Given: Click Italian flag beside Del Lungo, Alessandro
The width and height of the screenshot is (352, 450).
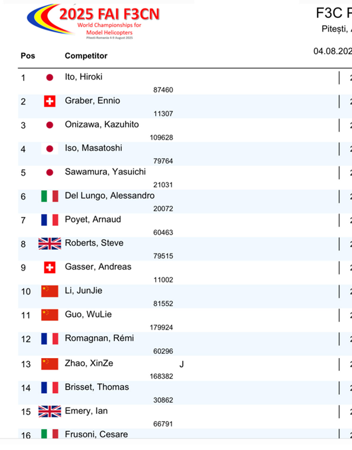Looking at the screenshot, I should 50,196.
